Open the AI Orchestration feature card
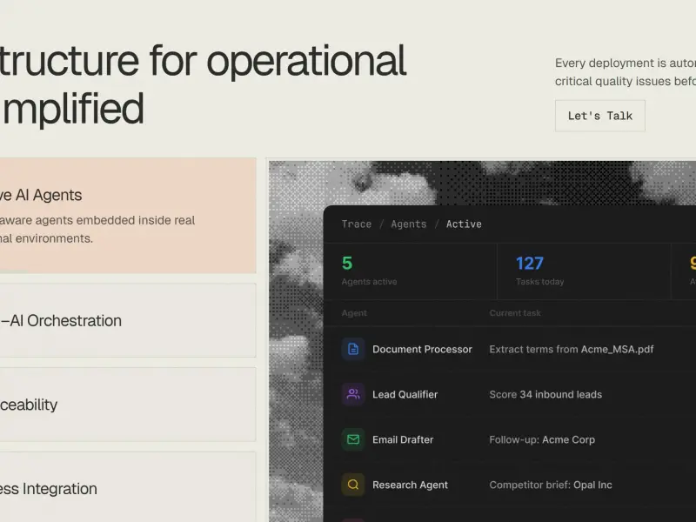This screenshot has height=522, width=696. [x=128, y=320]
